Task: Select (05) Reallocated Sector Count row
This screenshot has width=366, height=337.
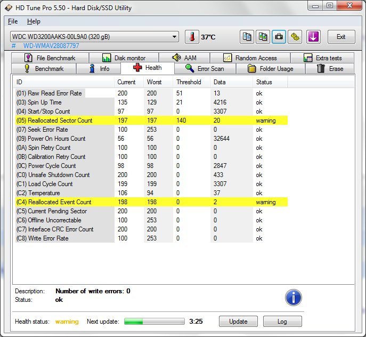Action: (x=151, y=121)
